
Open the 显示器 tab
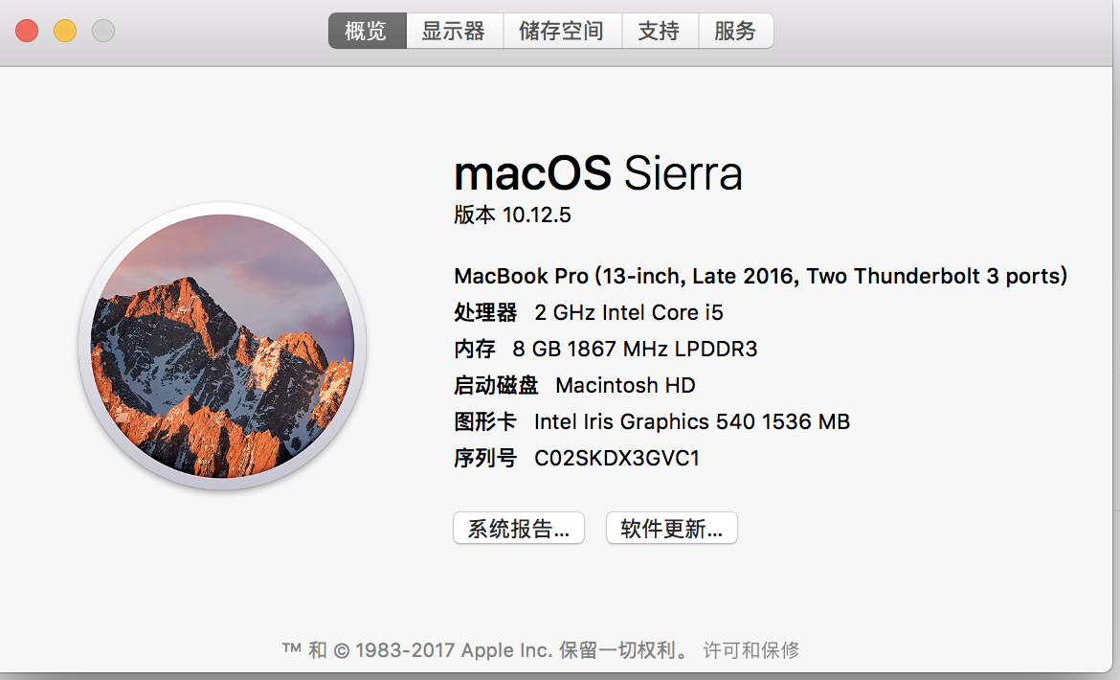click(x=454, y=31)
